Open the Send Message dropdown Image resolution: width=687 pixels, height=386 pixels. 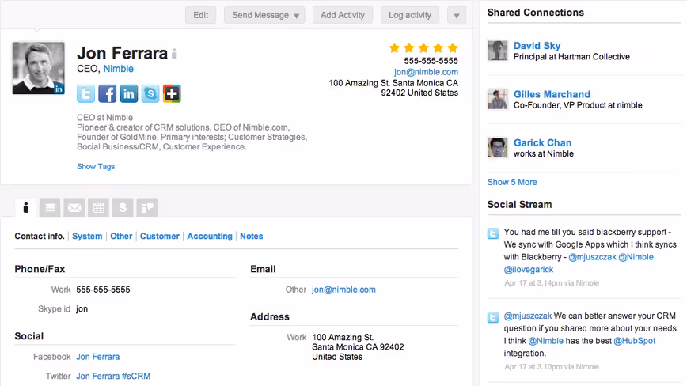(264, 15)
